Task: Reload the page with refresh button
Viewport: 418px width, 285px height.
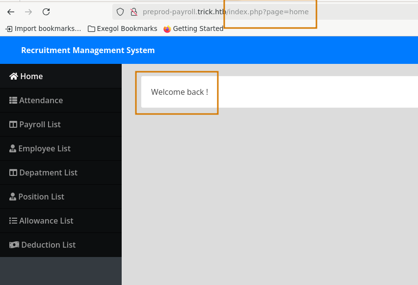Action: coord(46,12)
